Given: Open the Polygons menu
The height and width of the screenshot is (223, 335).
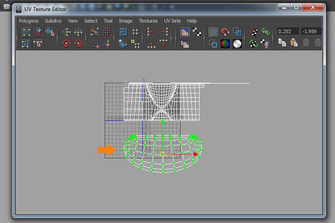Looking at the screenshot, I should tap(28, 21).
